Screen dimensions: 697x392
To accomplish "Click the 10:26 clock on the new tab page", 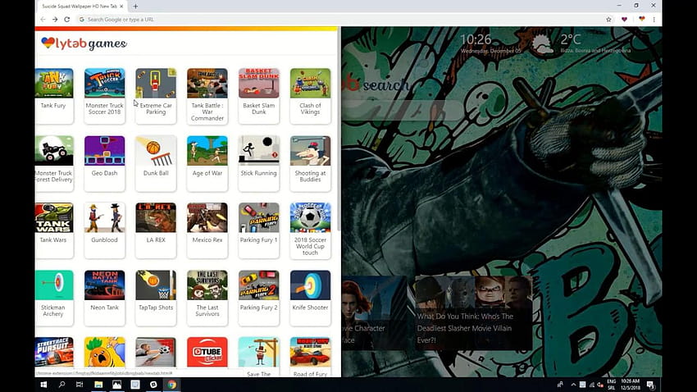I will pyautogui.click(x=476, y=39).
